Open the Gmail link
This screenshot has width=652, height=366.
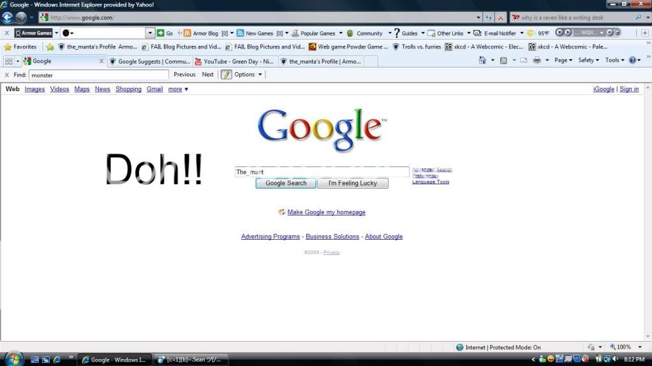tap(154, 89)
